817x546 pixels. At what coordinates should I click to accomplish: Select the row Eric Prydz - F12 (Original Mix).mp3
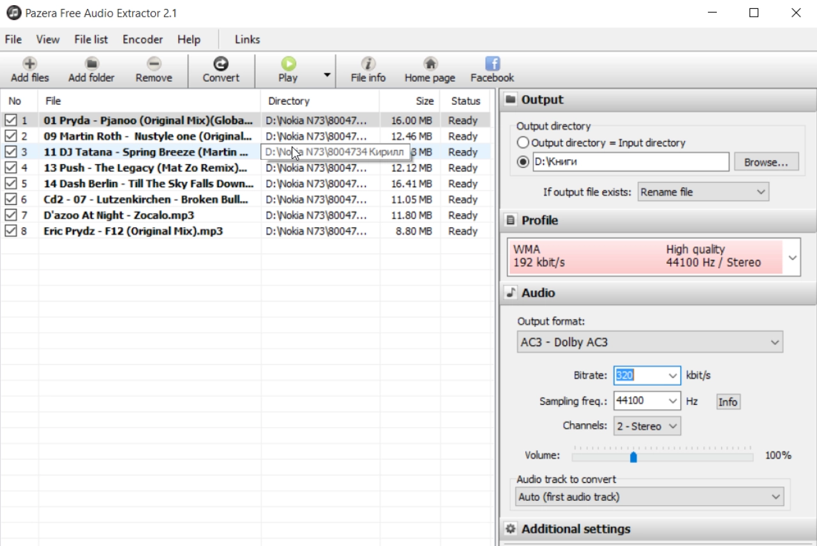(x=246, y=231)
